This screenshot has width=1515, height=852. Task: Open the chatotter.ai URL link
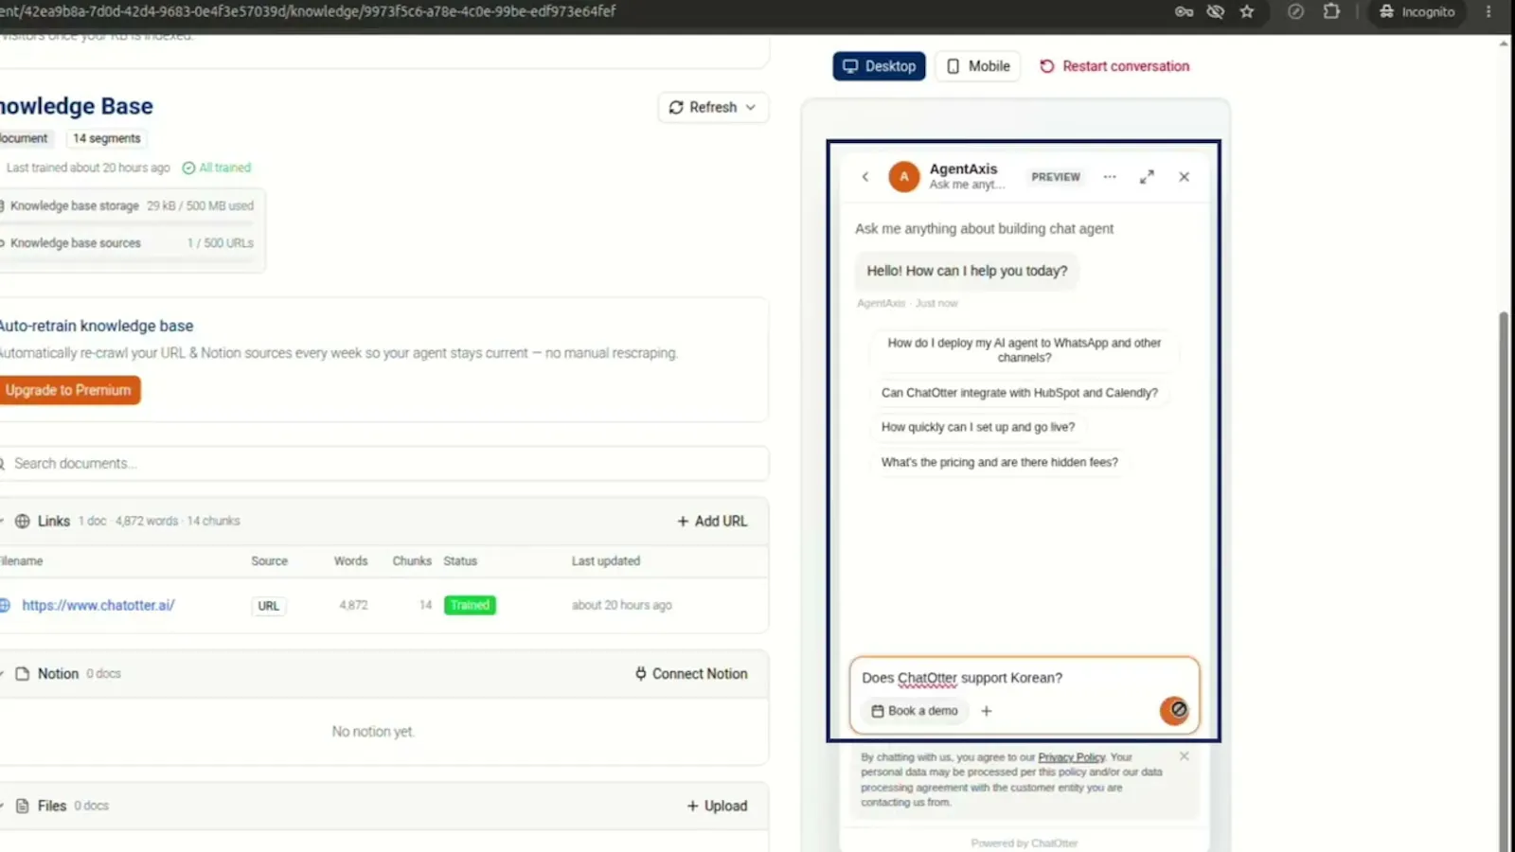click(x=98, y=605)
